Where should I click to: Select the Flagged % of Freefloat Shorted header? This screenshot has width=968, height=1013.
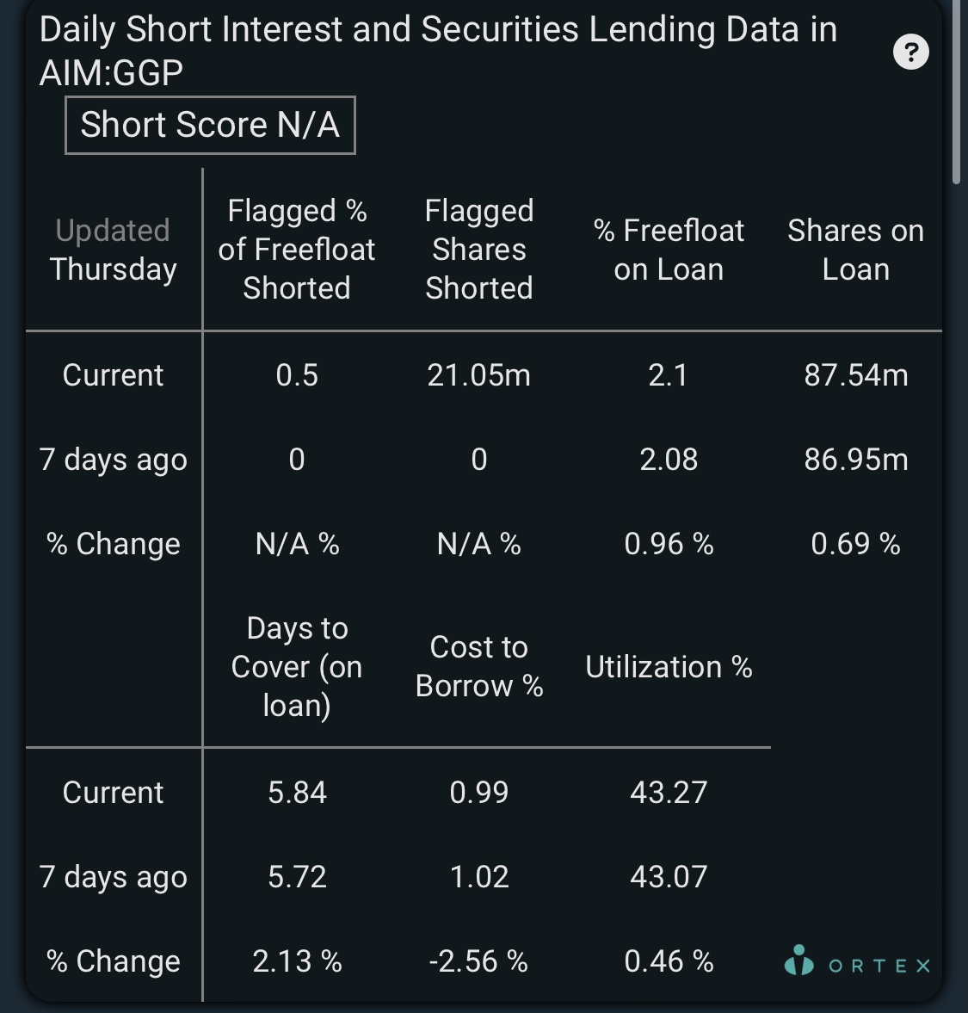pyautogui.click(x=296, y=250)
